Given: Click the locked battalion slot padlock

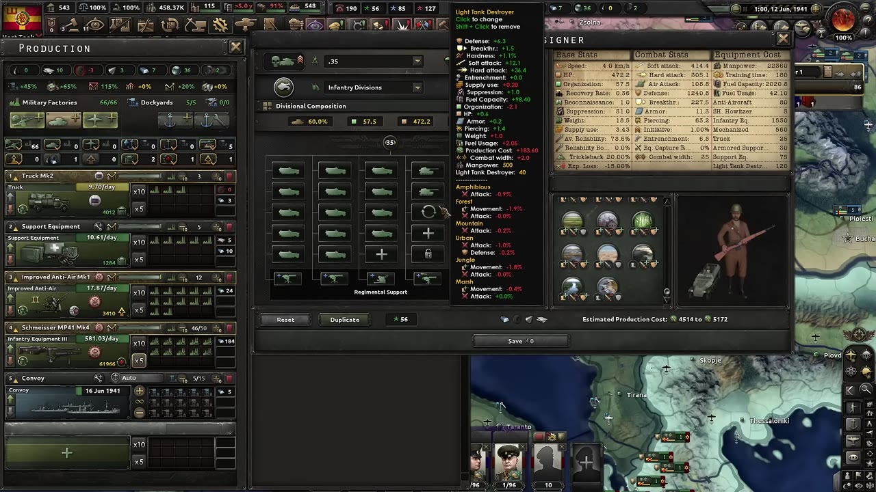Looking at the screenshot, I should click(x=428, y=254).
